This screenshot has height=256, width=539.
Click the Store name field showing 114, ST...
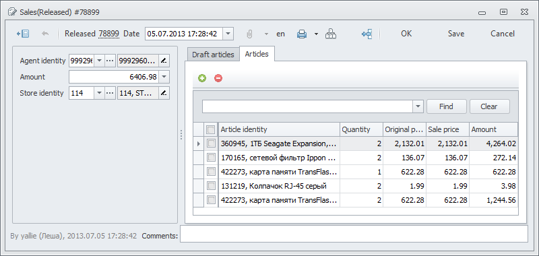[x=138, y=93]
